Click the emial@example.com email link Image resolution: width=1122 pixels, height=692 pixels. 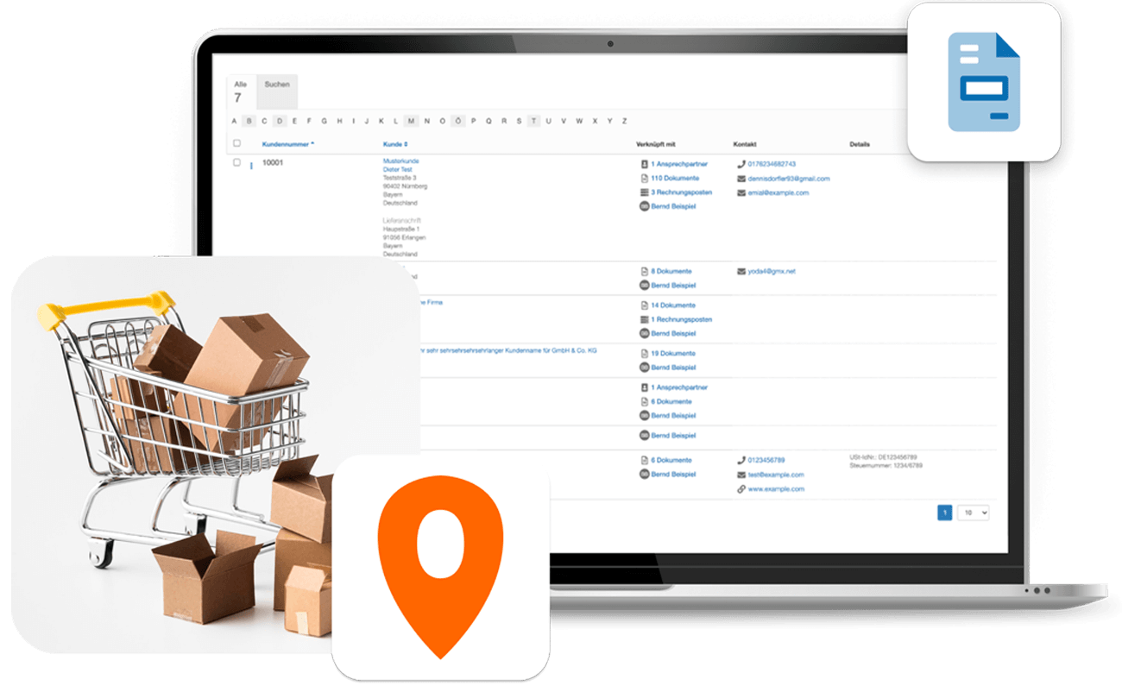[778, 193]
